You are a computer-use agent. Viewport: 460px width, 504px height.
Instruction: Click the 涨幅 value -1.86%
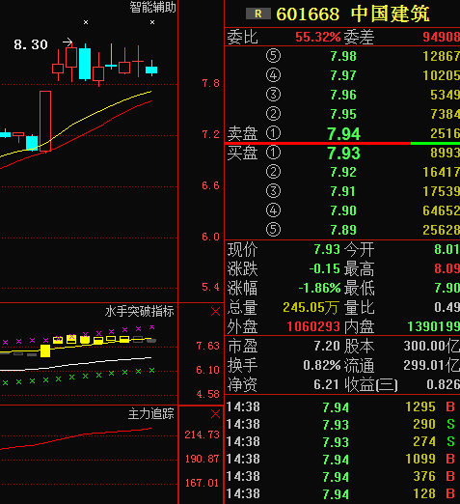(x=319, y=288)
